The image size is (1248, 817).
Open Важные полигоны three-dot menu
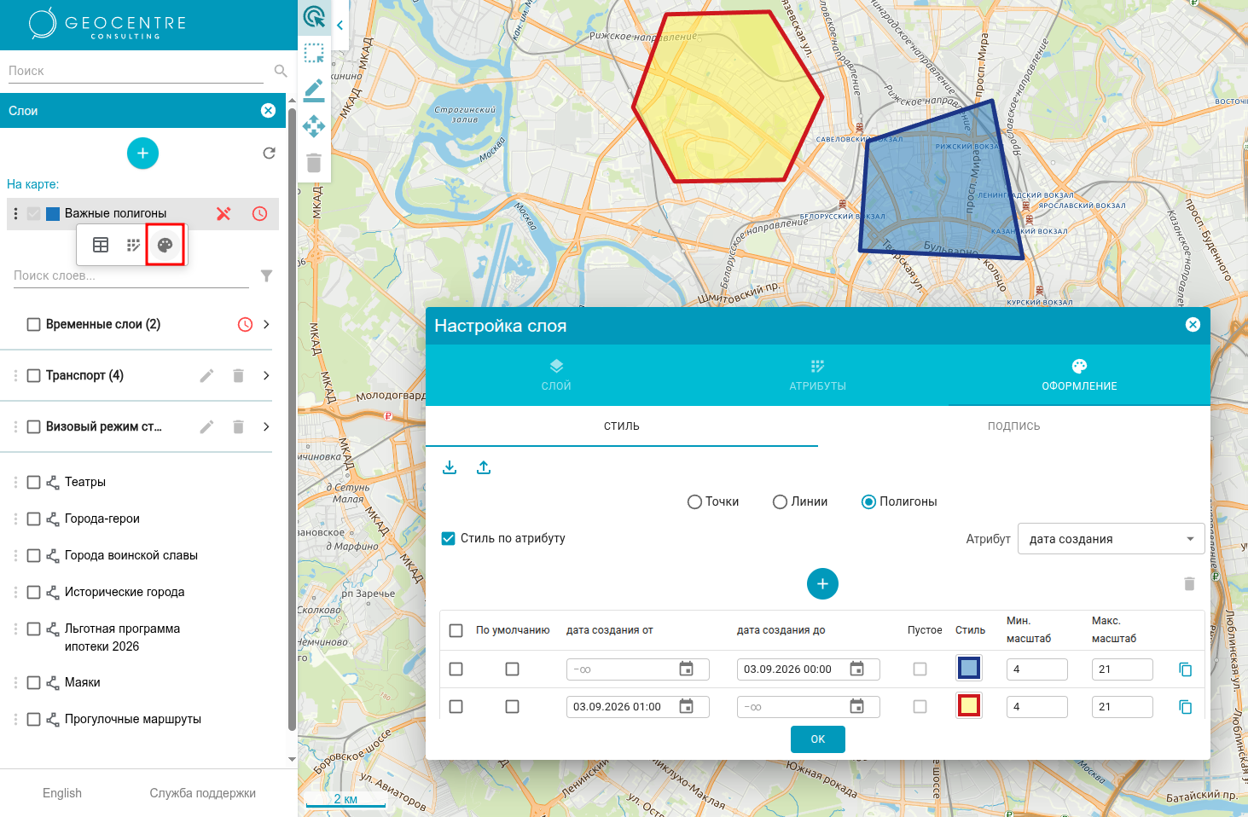15,213
